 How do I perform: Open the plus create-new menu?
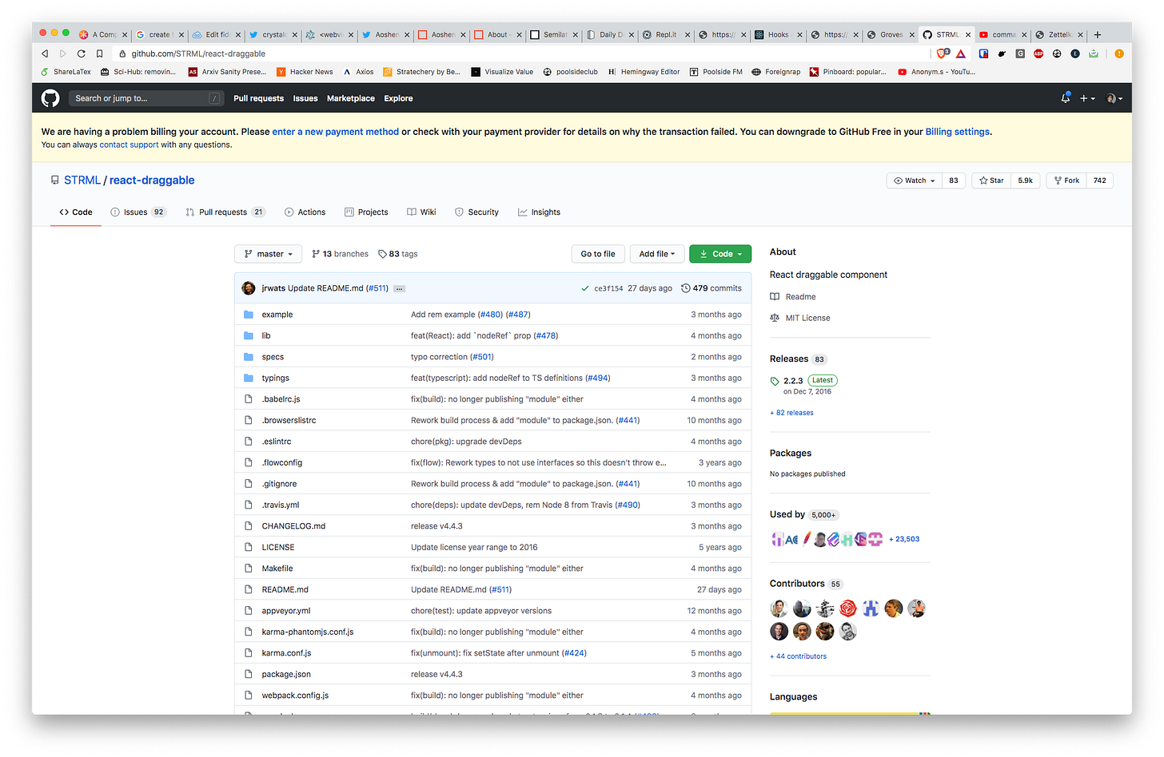coord(1087,98)
